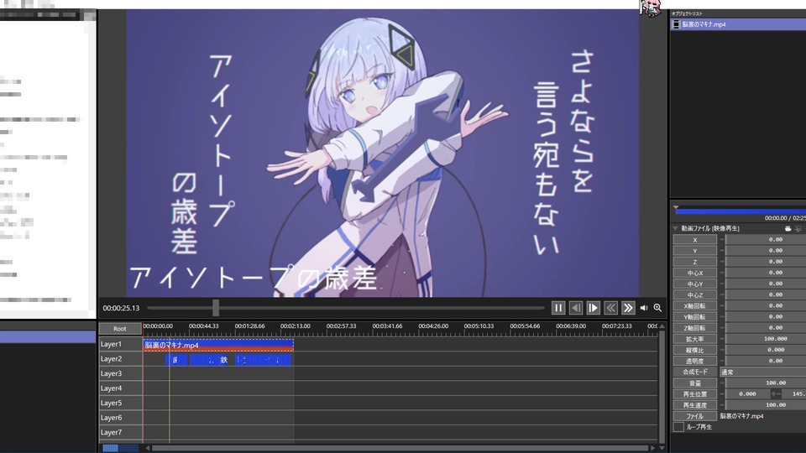This screenshot has width=806, height=453.
Task: Select 脳裏のマキナ.mp4 in the object list
Action: pos(738,24)
